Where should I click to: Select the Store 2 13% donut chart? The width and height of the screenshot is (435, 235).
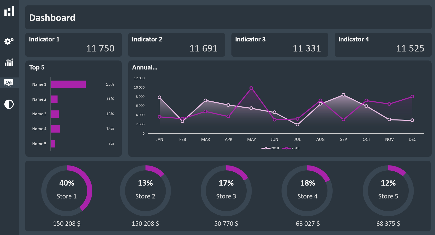click(145, 191)
